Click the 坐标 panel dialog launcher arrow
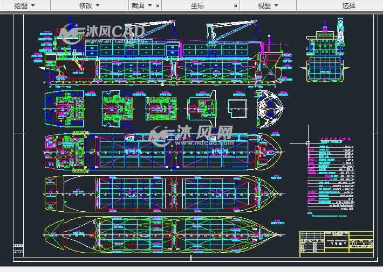The height and width of the screenshot is (272, 383). (236, 6)
